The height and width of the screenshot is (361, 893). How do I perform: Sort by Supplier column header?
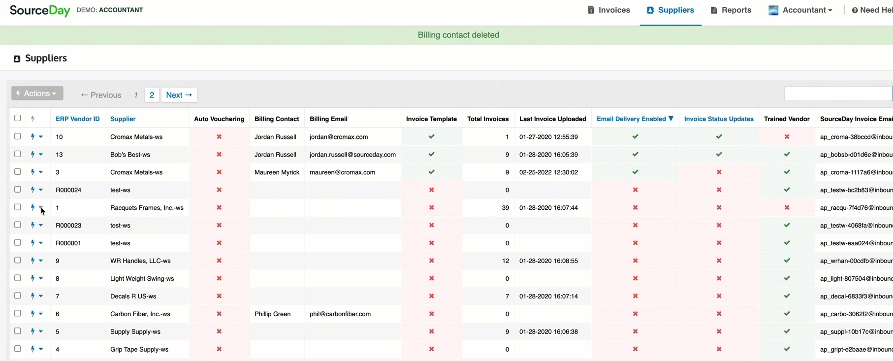click(123, 119)
